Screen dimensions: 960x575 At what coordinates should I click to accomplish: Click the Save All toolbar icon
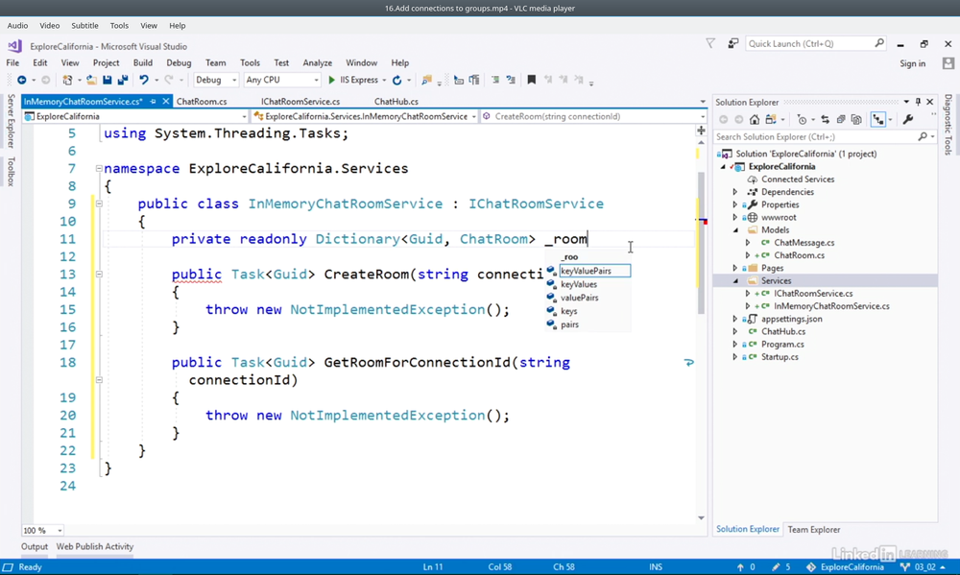[123, 80]
